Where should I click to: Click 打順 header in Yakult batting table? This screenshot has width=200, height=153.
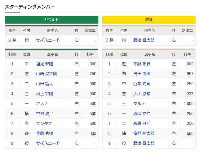pos(12,54)
